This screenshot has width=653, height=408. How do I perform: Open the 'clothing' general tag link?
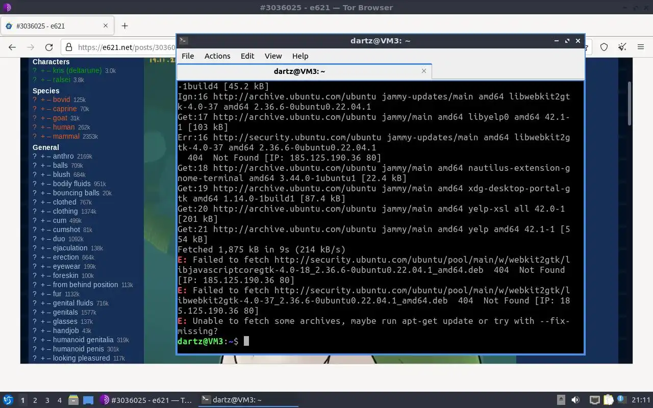[x=65, y=212]
